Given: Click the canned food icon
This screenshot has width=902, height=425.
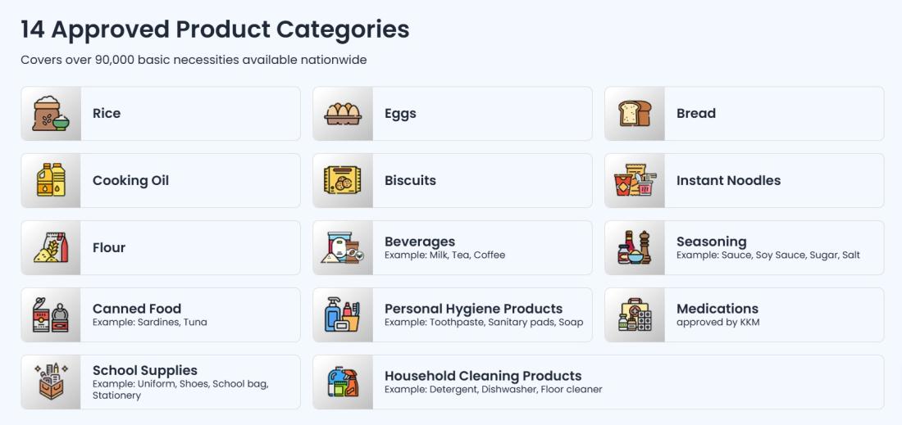Looking at the screenshot, I should [51, 314].
